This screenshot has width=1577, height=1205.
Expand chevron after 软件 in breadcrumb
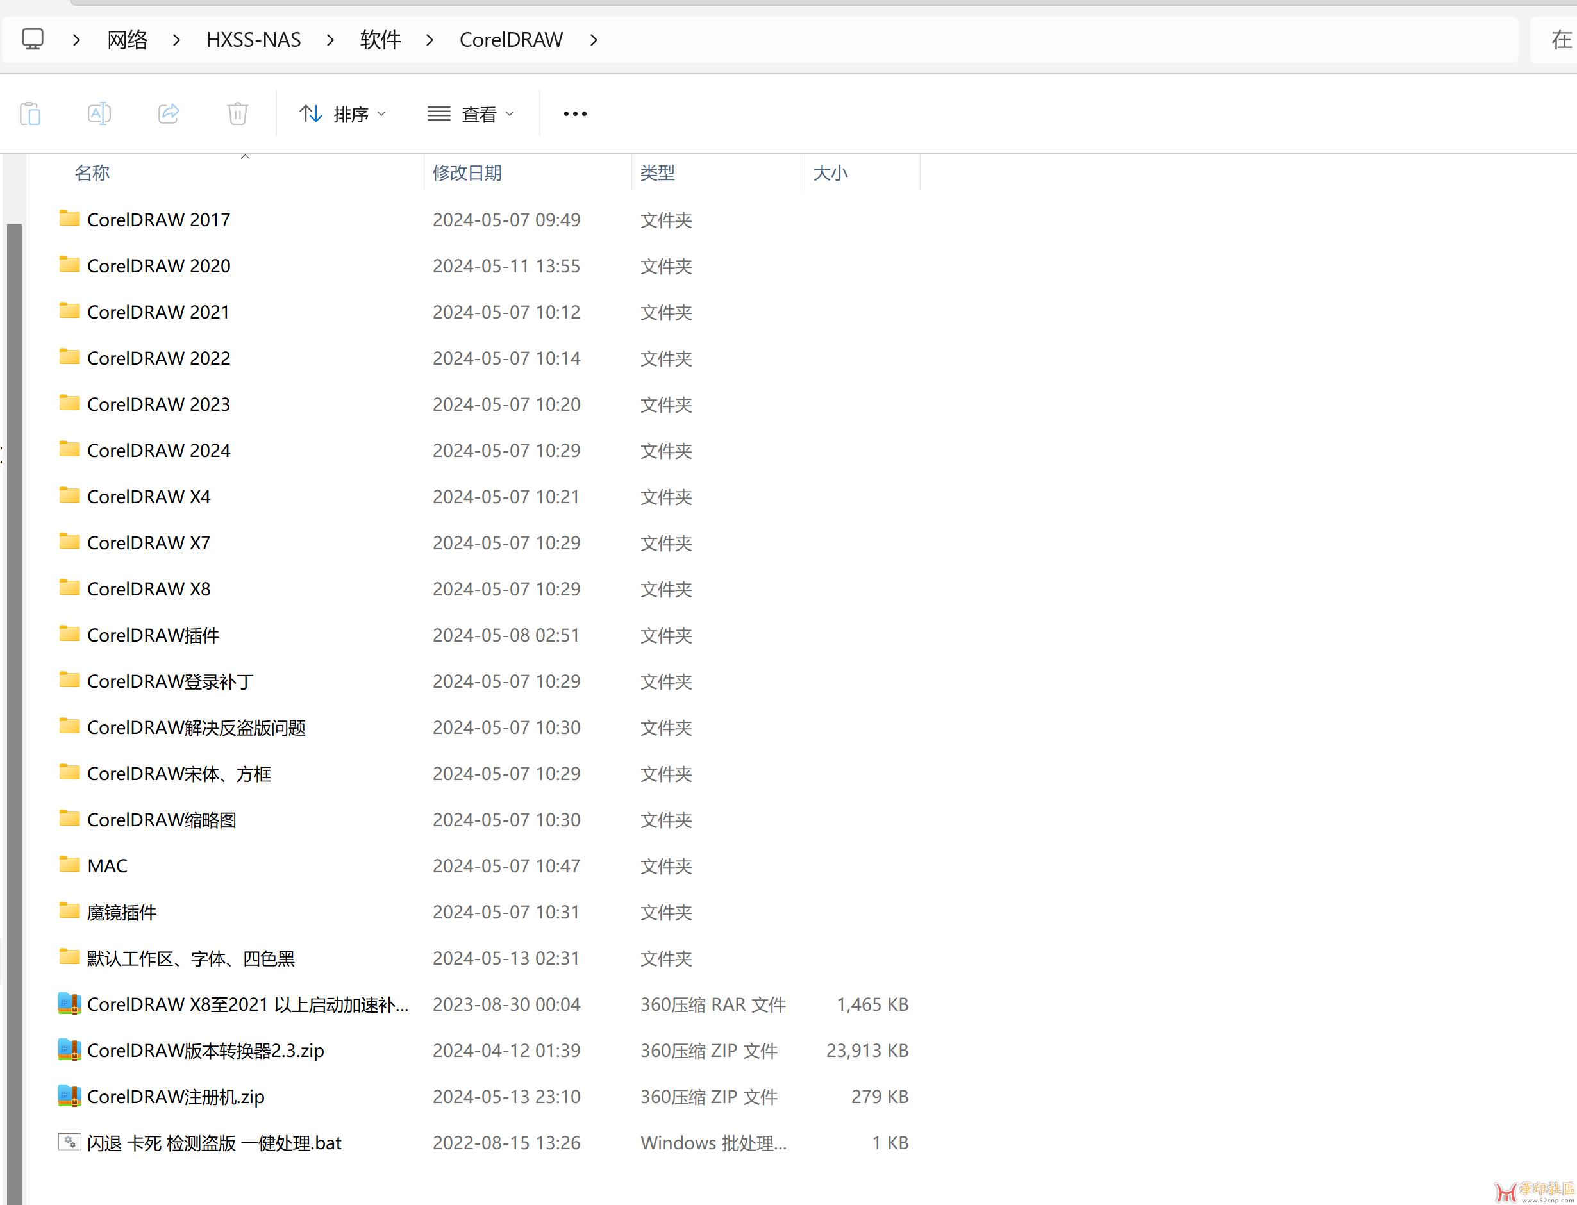pyautogui.click(x=429, y=40)
